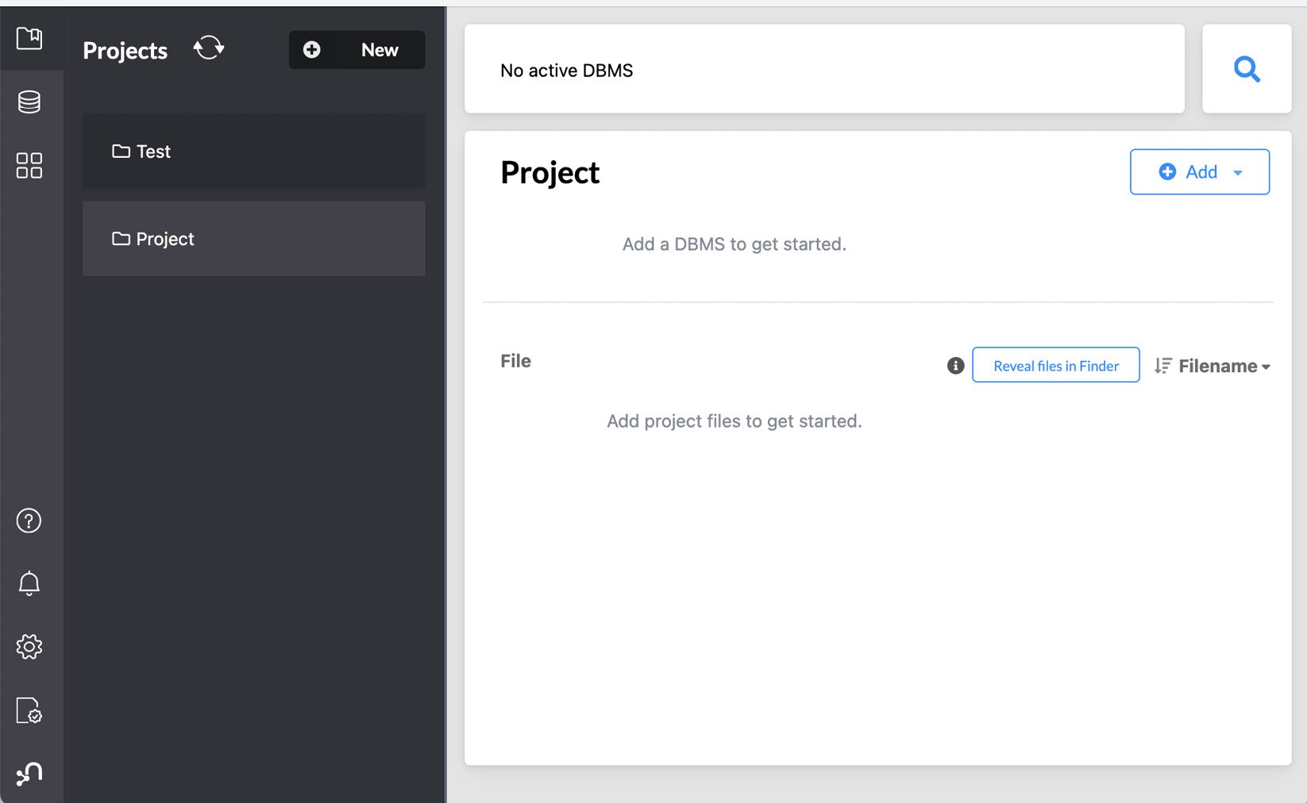Click the Project title heading
The width and height of the screenshot is (1307, 803).
click(x=549, y=173)
